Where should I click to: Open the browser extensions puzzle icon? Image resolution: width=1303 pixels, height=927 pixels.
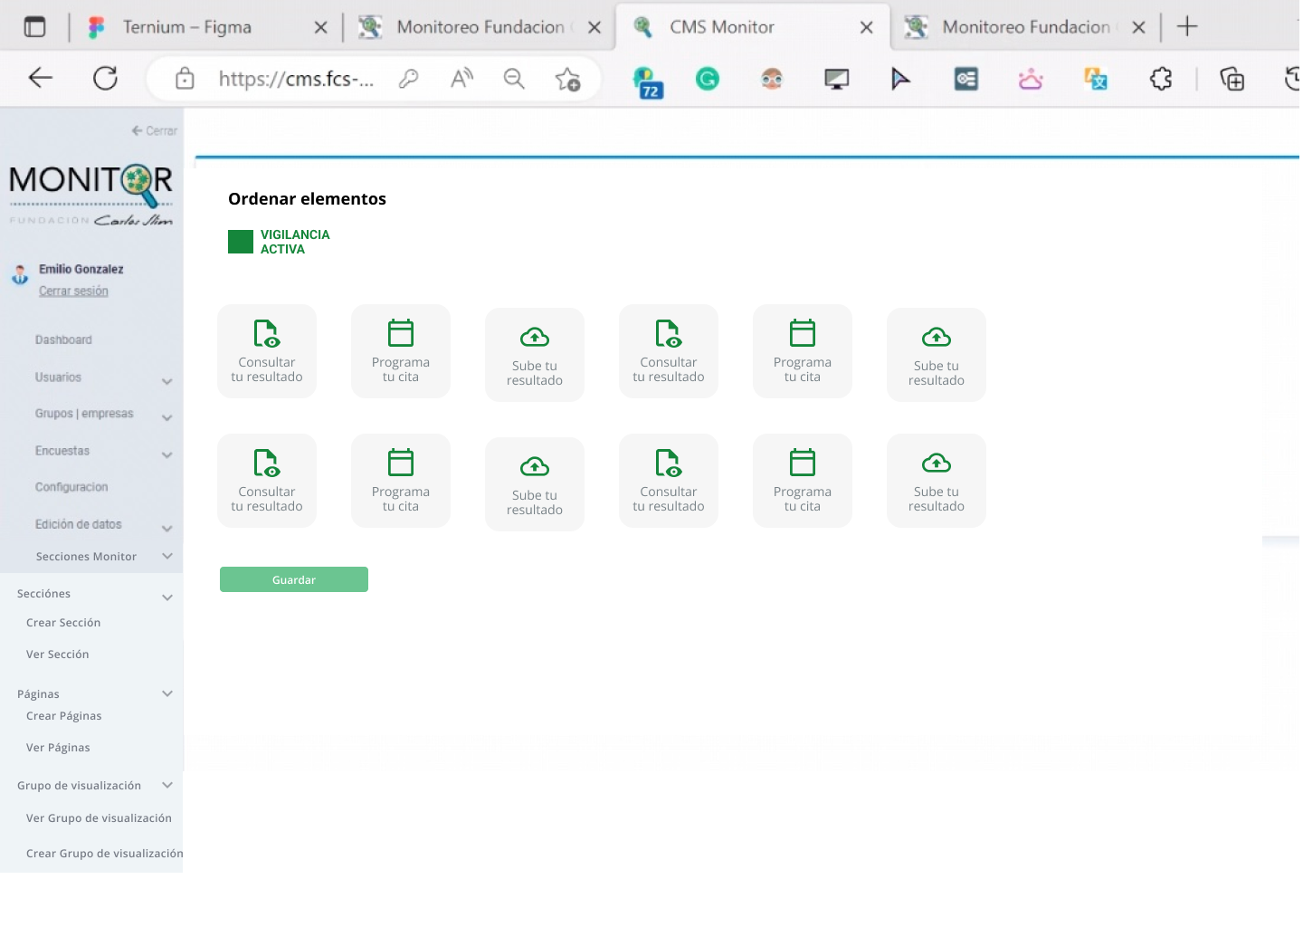click(x=1161, y=80)
